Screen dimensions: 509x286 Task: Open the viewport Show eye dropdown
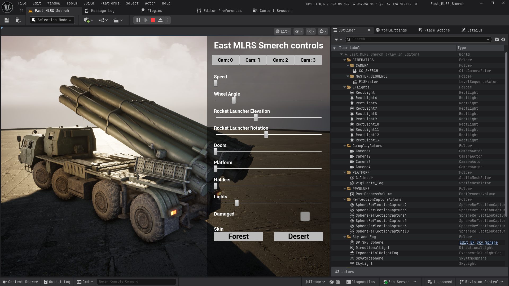tap(299, 31)
